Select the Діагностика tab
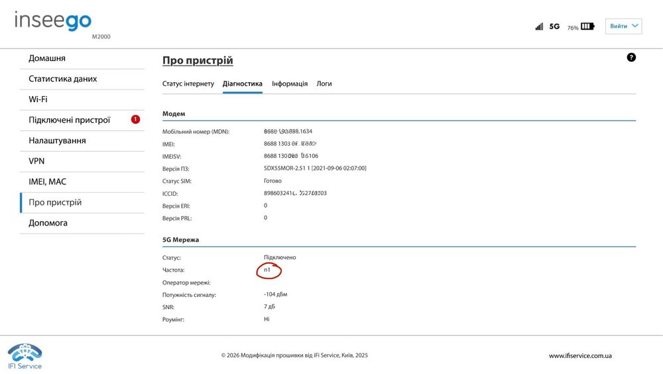Viewport: 663px width, 374px height. tap(242, 84)
